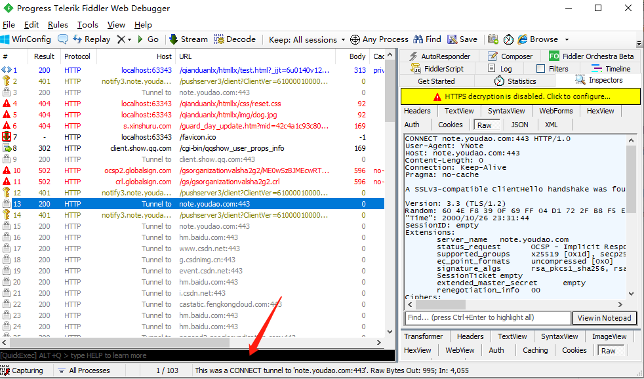This screenshot has height=379, width=644.
Task: Toggle the Capturing status indicator
Action: pyautogui.click(x=22, y=370)
